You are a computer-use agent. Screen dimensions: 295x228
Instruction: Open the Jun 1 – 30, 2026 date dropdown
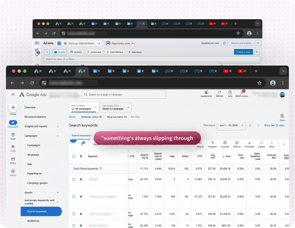[x=231, y=125]
